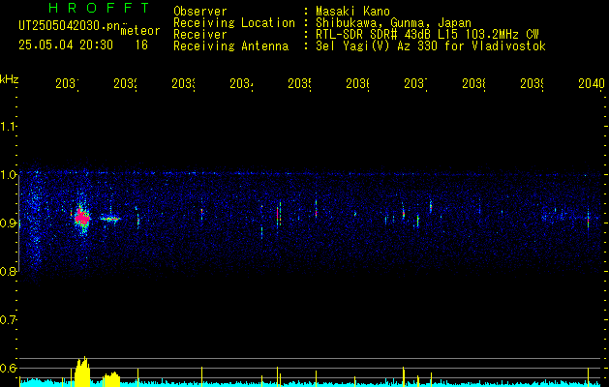Select the file name UT2505042030.pn
Image resolution: width=609 pixels, height=387 pixels.
coord(70,26)
